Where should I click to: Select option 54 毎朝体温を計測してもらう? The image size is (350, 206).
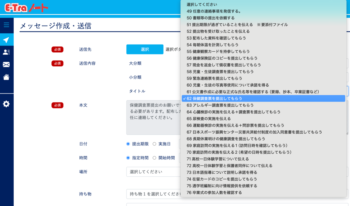tap(263, 45)
